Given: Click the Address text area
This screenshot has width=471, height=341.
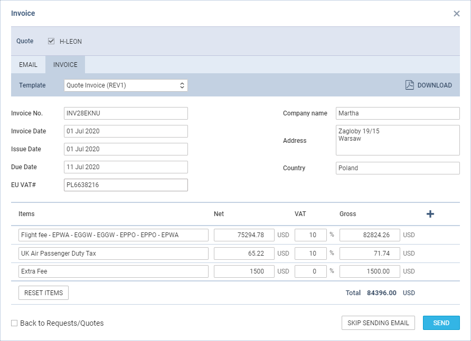Looking at the screenshot, I should [398, 140].
